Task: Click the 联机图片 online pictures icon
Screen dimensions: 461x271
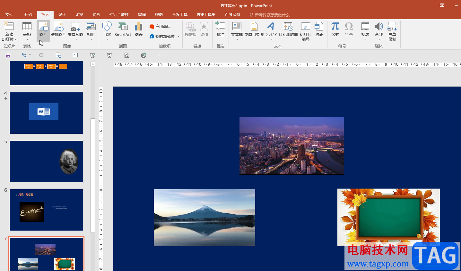Action: pos(58,27)
